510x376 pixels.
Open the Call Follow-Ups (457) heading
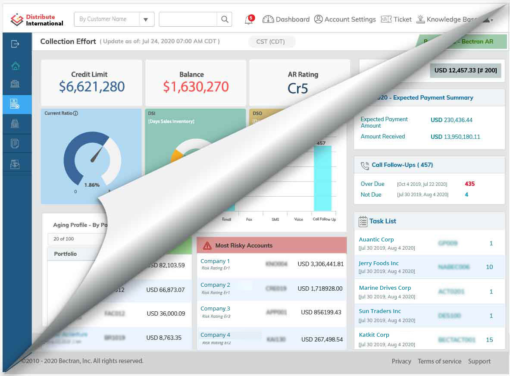click(402, 165)
